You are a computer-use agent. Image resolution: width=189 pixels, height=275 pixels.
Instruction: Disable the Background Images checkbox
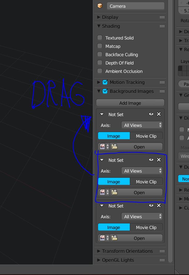[105, 91]
